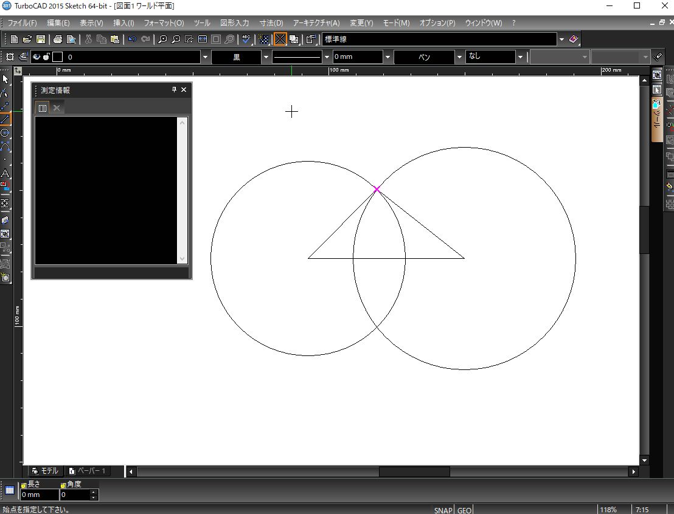
Task: Save the drawing with the floppy icon
Action: pyautogui.click(x=40, y=39)
